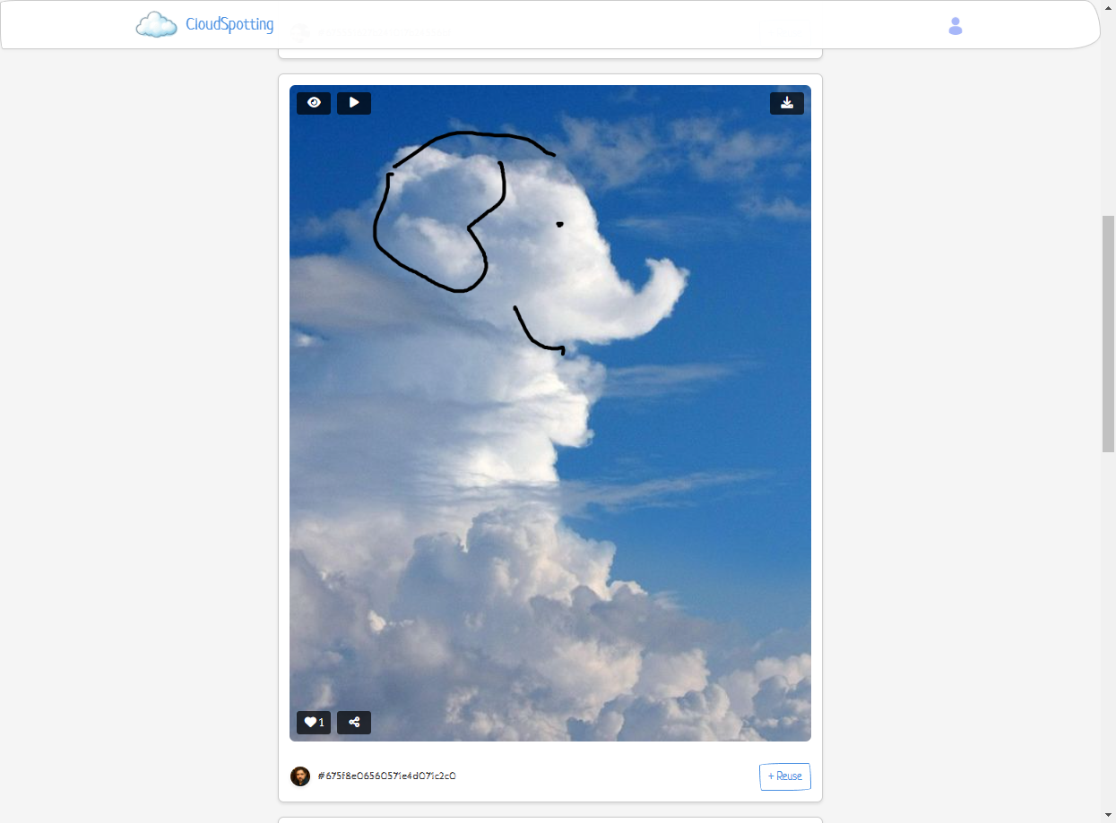This screenshot has width=1116, height=823.
Task: Click the CloudSpotting cloud logo
Action: tap(157, 25)
